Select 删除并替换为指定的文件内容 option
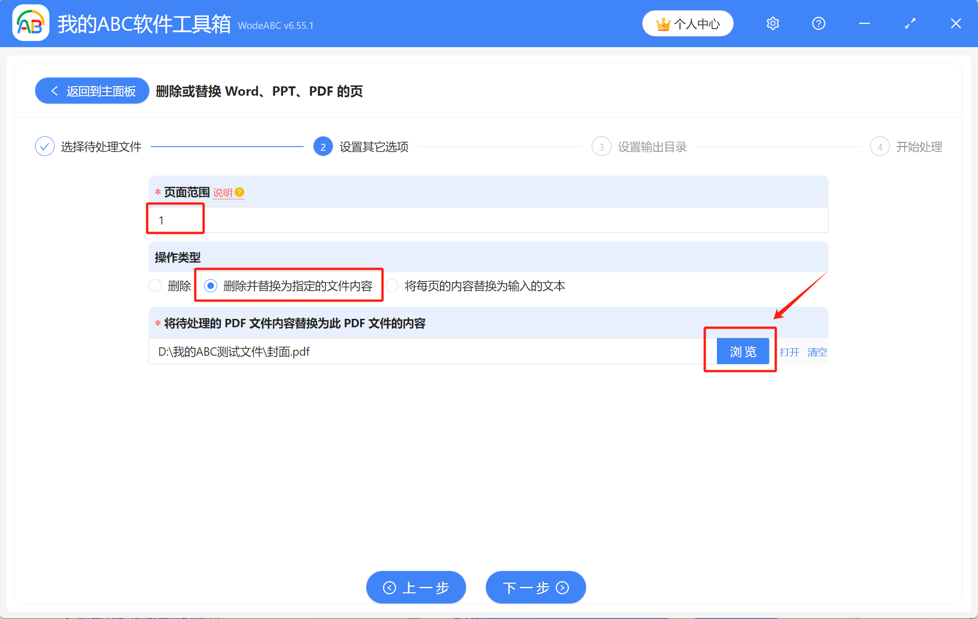This screenshot has height=619, width=978. coord(211,286)
